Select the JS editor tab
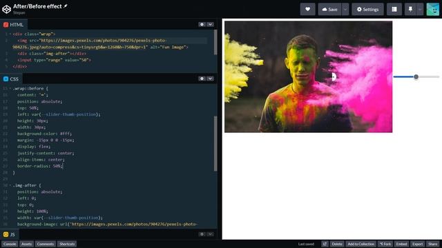Screen dimensions: 442x248 pos(9,234)
